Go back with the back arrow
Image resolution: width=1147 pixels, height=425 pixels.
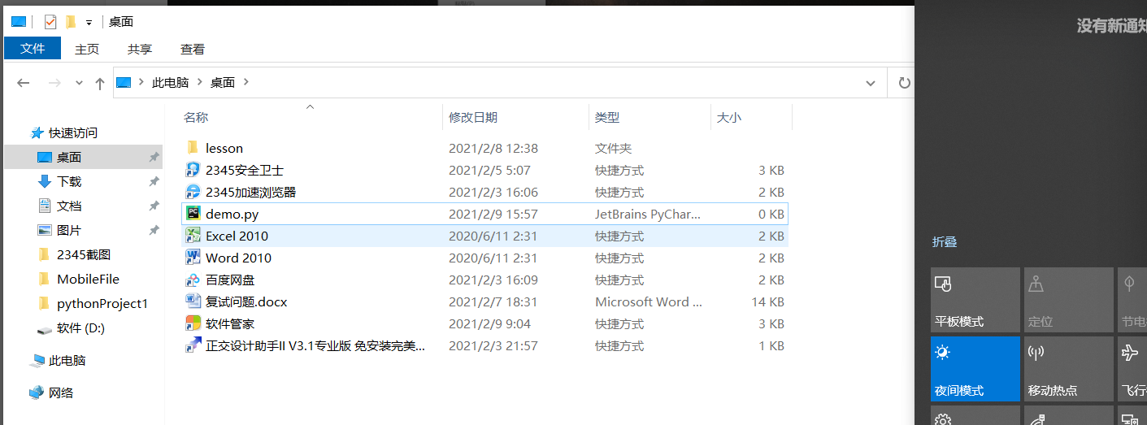[x=24, y=83]
